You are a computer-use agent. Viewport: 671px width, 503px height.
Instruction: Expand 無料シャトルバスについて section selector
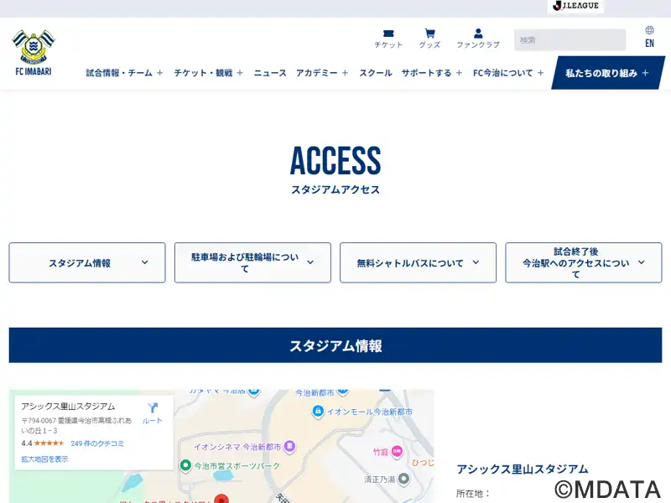(418, 262)
